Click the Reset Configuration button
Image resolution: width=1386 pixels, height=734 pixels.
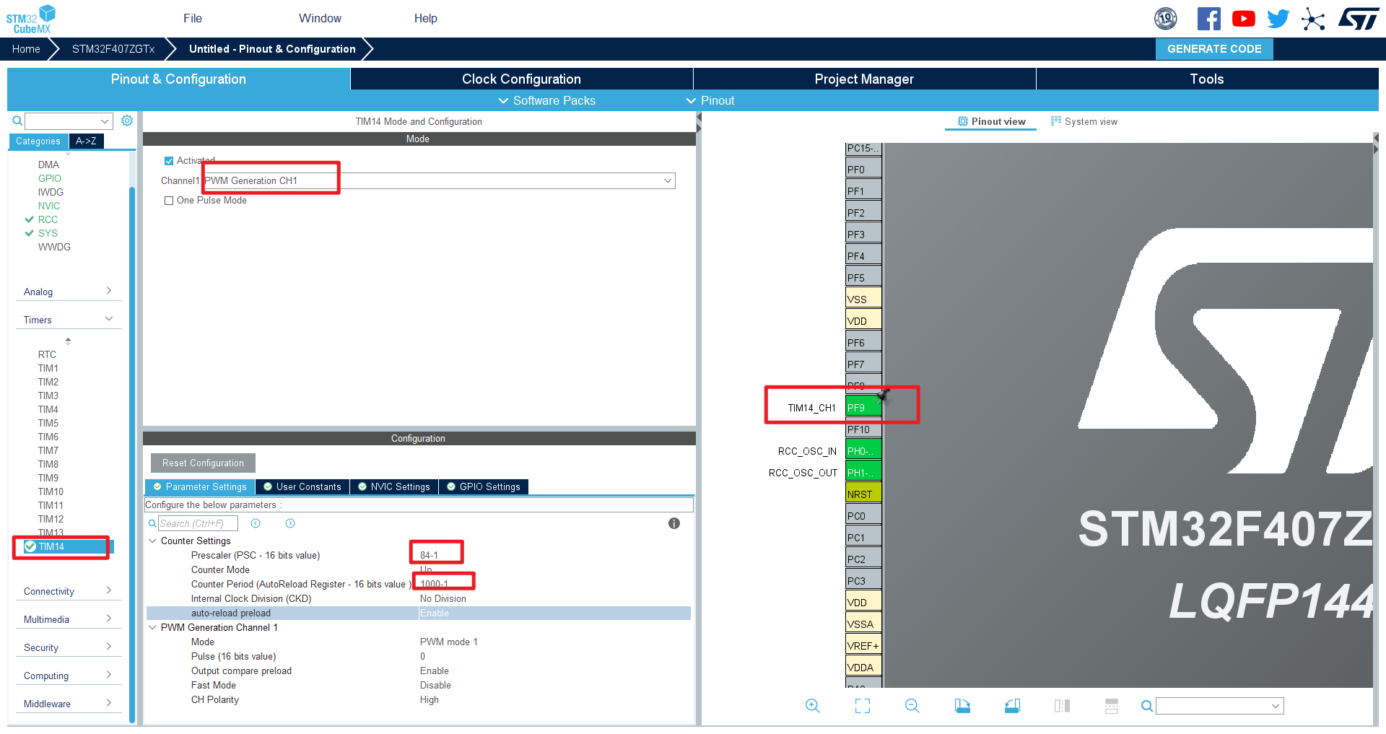coord(203,463)
